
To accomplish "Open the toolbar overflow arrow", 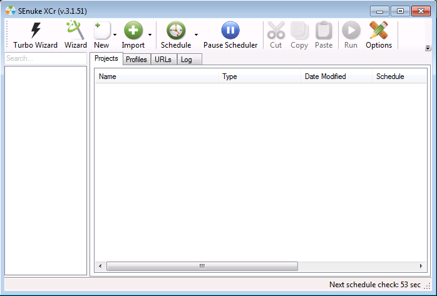I will tap(428, 48).
